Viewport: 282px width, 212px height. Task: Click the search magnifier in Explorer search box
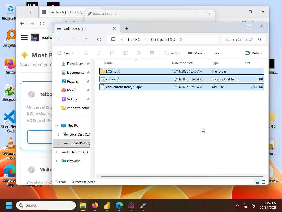pyautogui.click(x=259, y=39)
